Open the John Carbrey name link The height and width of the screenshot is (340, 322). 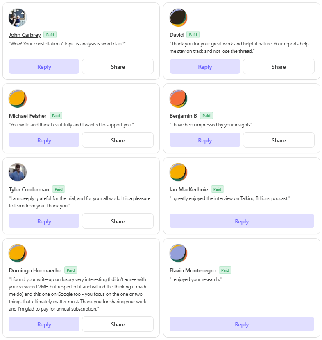point(25,35)
